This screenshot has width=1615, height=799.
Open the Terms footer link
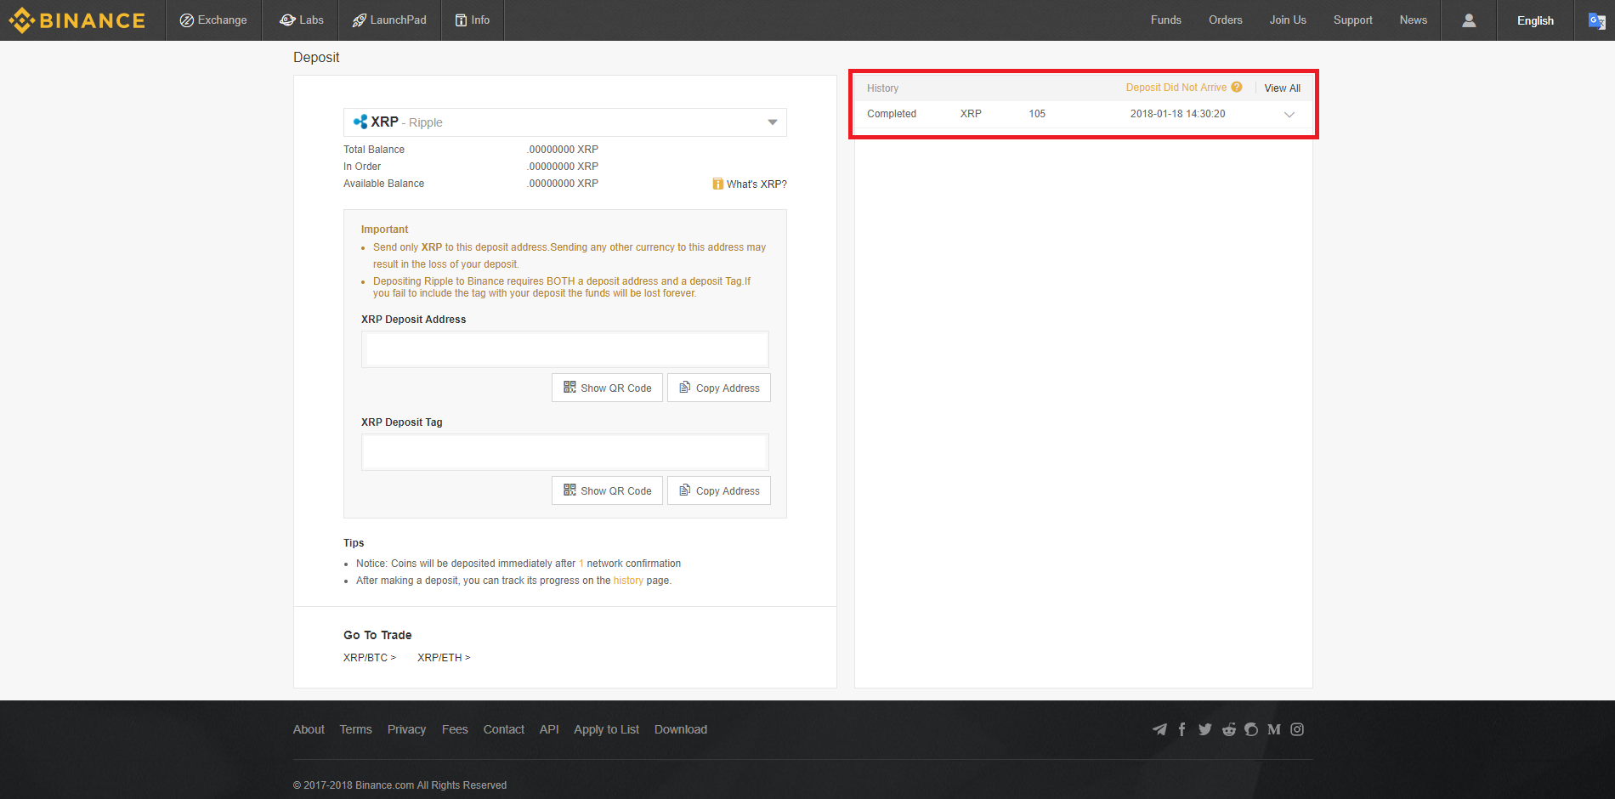tap(355, 729)
